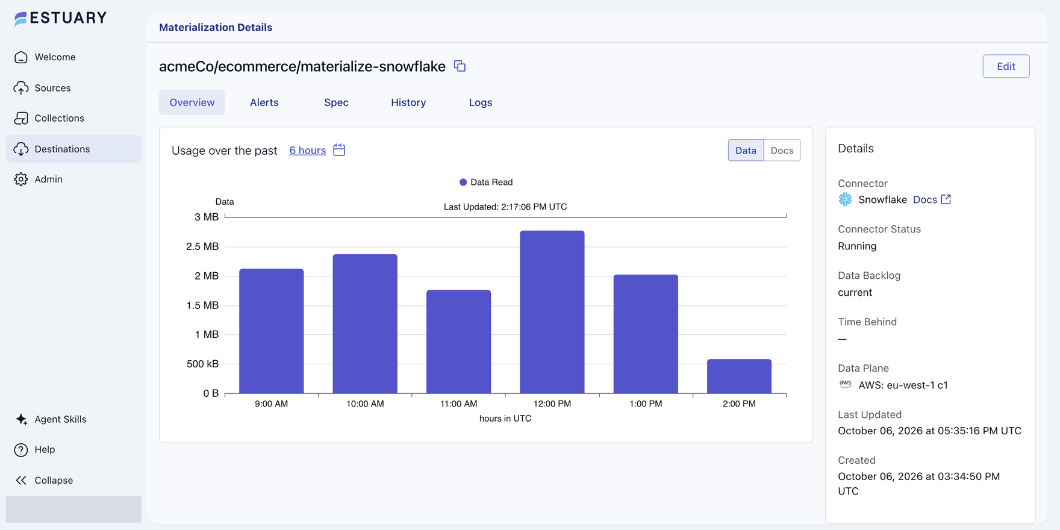Screen dimensions: 1060x530
Task: Click the Estuary logo
Action: point(60,19)
